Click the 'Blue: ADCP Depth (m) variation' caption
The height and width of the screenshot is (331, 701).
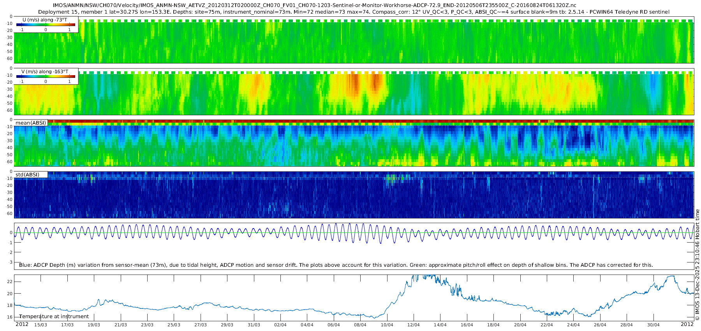click(336, 265)
